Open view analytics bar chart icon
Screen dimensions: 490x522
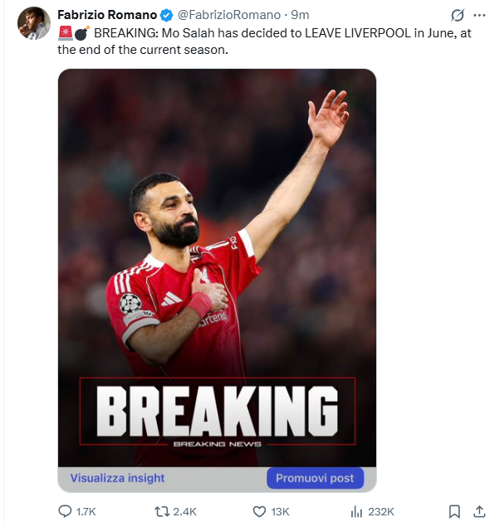click(x=356, y=511)
